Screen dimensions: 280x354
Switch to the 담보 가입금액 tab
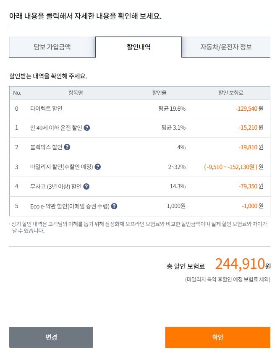51,47
